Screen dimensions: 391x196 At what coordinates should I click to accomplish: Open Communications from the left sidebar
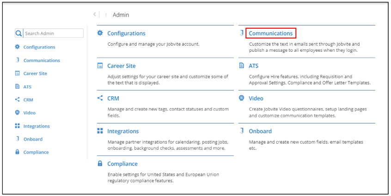pyautogui.click(x=42, y=60)
